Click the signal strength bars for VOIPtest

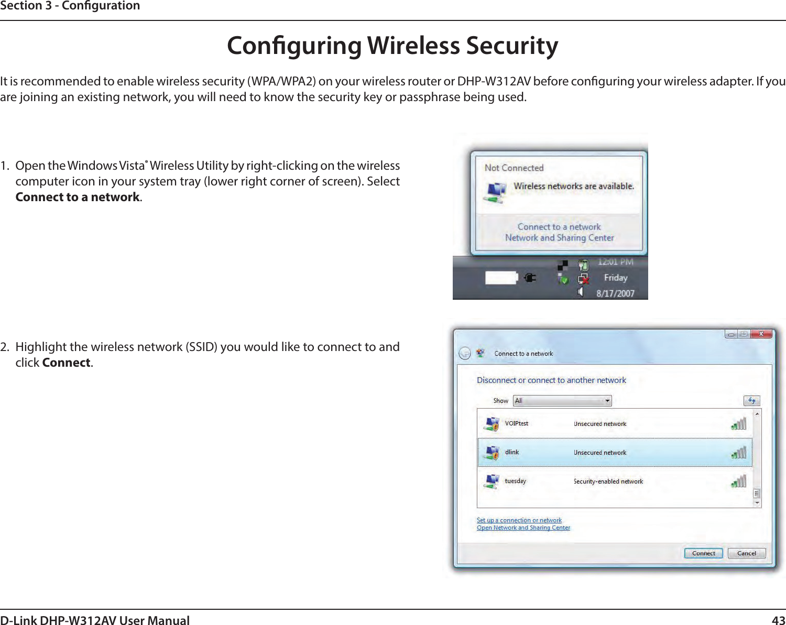point(739,424)
